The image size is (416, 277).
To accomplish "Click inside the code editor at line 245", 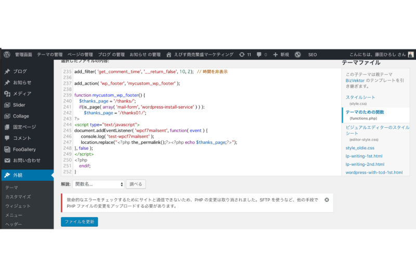I will pyautogui.click(x=156, y=130).
